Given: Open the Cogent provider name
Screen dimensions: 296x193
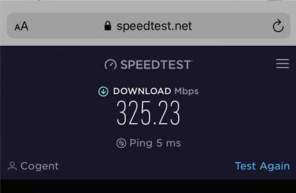Looking at the screenshot, I should tap(39, 166).
